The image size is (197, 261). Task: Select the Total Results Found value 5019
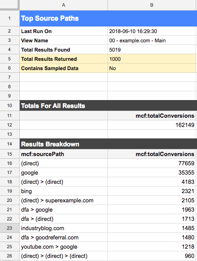pyautogui.click(x=152, y=50)
